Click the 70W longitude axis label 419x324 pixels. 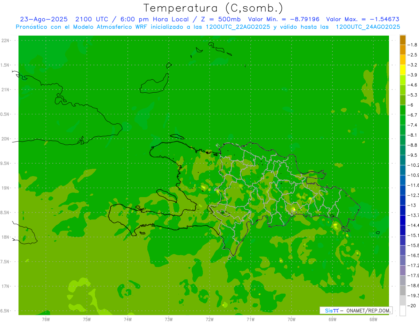(292, 319)
